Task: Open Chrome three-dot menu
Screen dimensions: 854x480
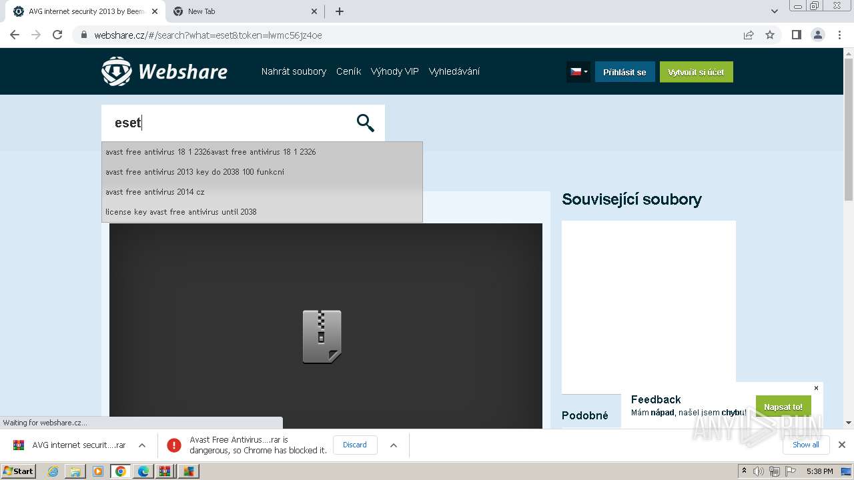Action: (x=839, y=35)
